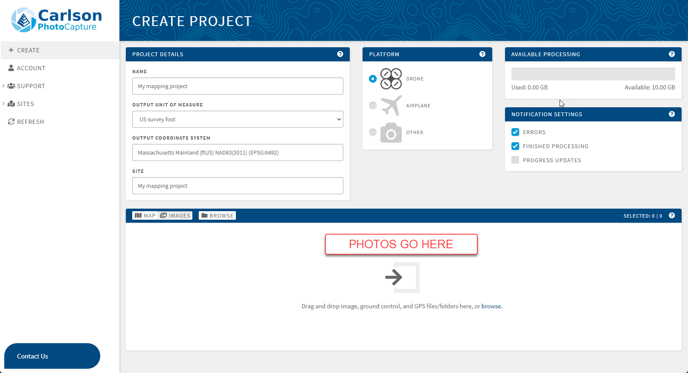Click the Available Processing usage bar
This screenshot has width=688, height=373.
pos(593,74)
